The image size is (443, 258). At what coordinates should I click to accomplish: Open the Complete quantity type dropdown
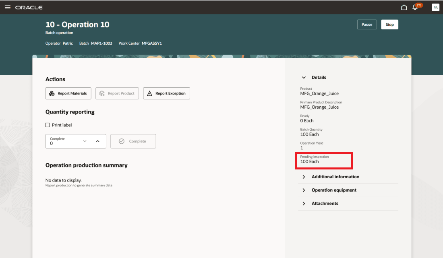[85, 141]
